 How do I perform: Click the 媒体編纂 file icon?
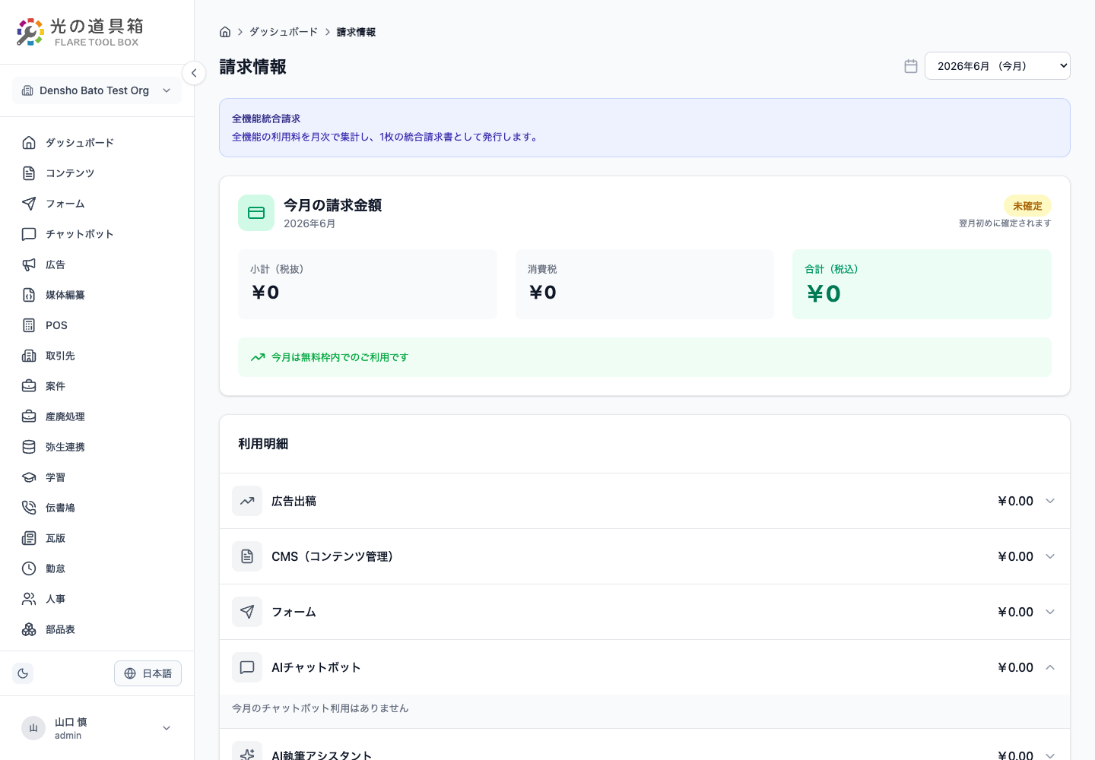pos(29,295)
